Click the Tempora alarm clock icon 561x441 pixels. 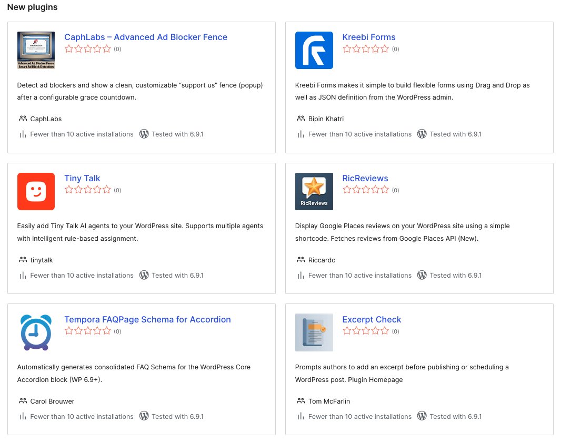(x=36, y=332)
